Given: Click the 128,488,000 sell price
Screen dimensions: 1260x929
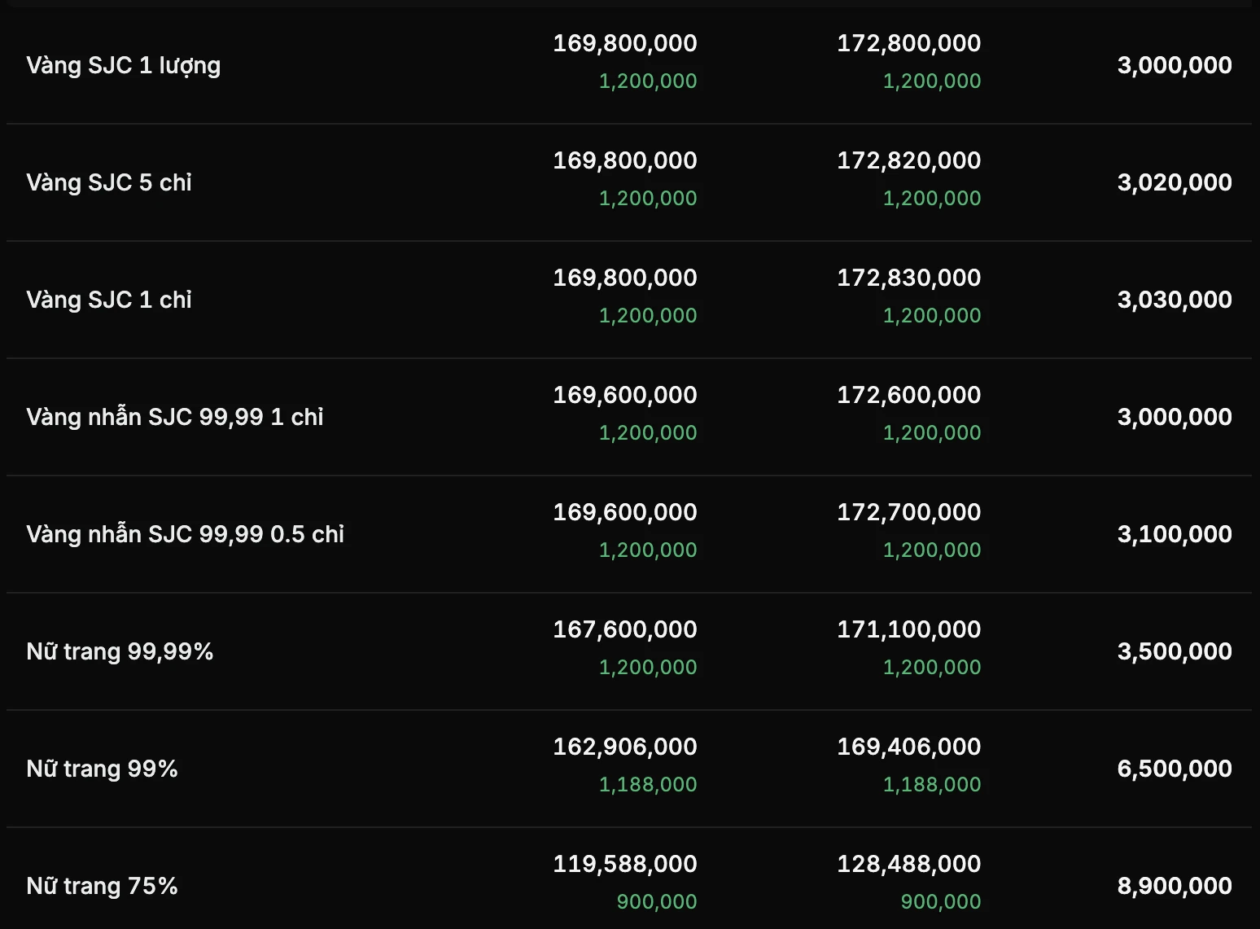Looking at the screenshot, I should tap(908, 864).
